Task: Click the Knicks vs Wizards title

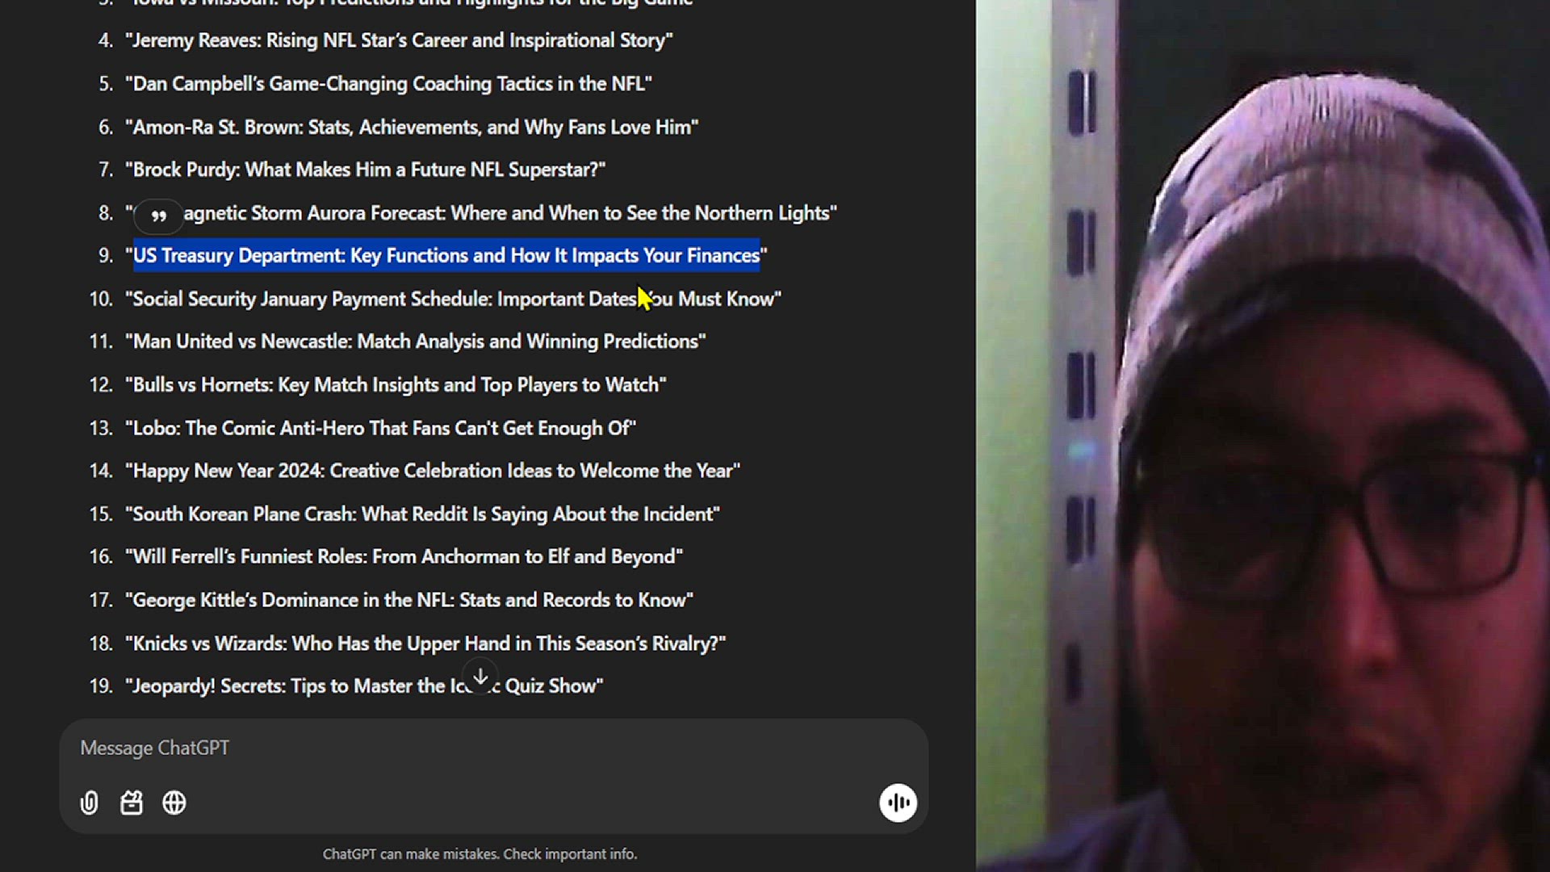Action: click(x=425, y=644)
